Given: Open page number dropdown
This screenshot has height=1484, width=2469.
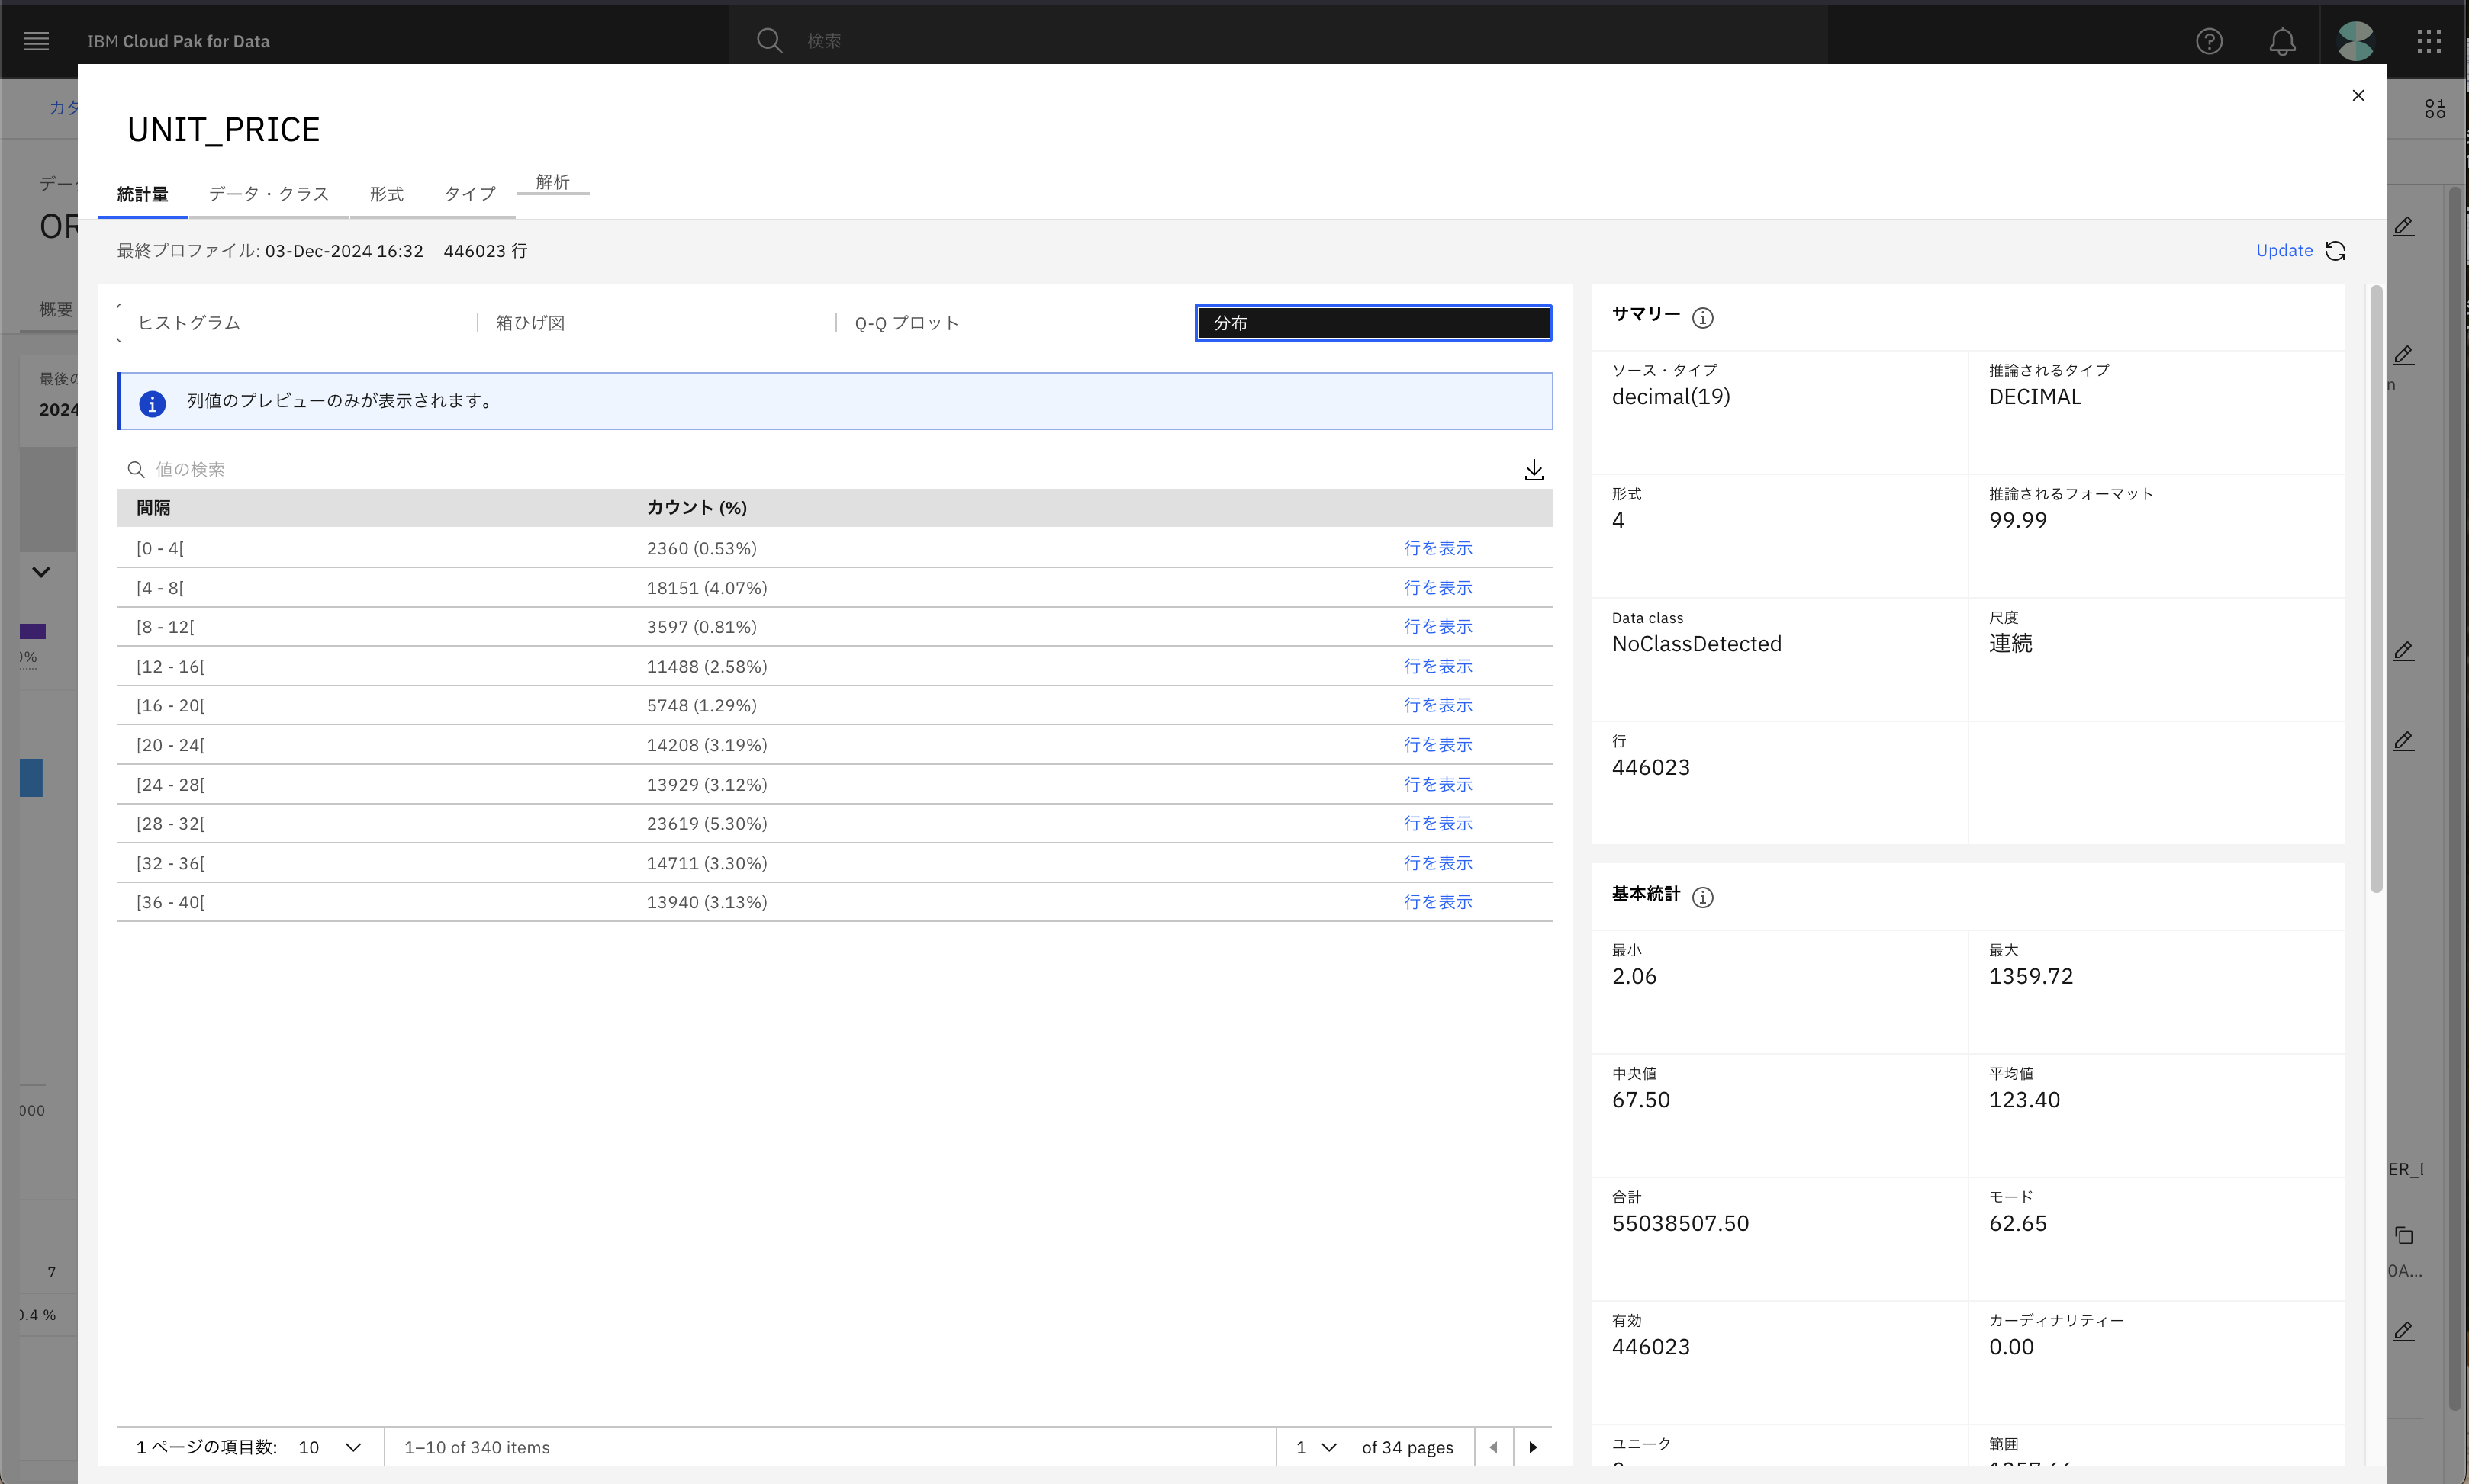Looking at the screenshot, I should point(1317,1447).
